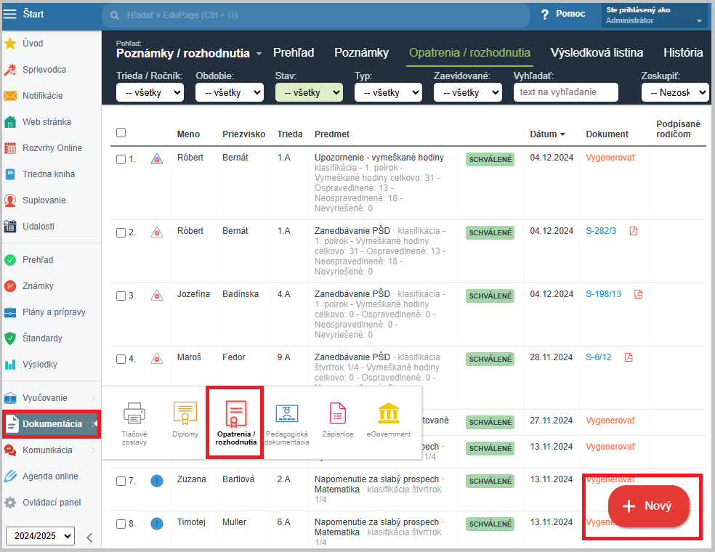
Task: Open Sprievodca wizard icon
Action: 10,70
